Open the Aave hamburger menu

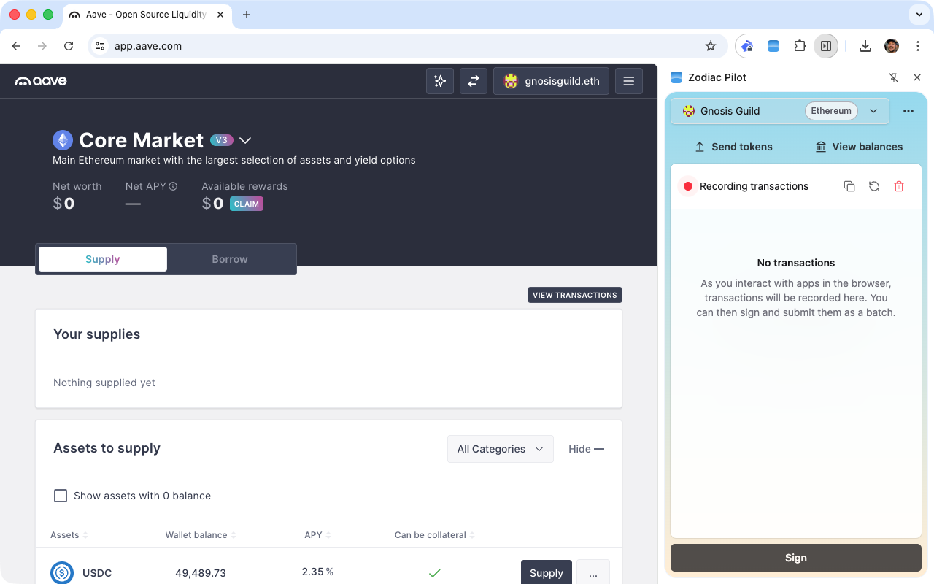629,81
